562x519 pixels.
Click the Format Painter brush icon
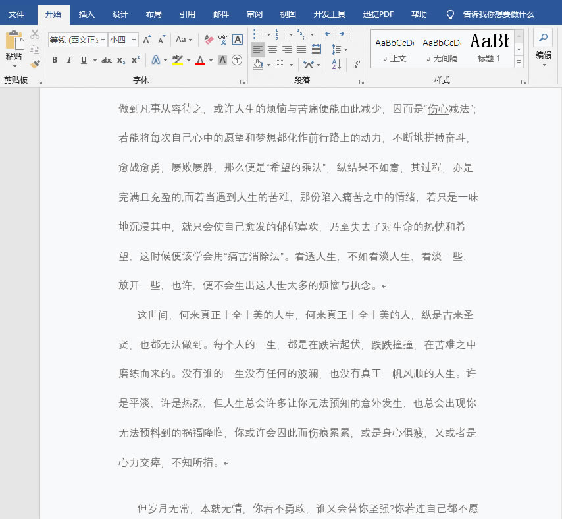[x=35, y=65]
